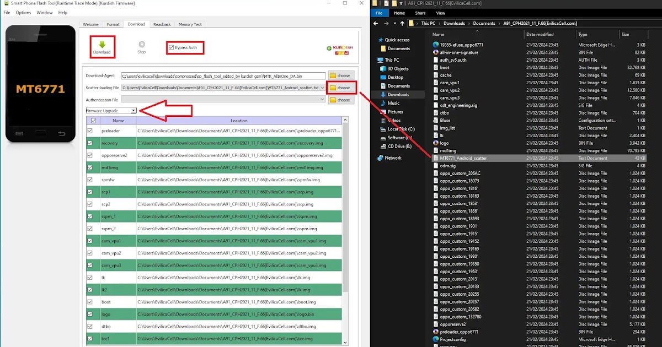This screenshot has height=347, width=662.
Task: Open the Options menu
Action: (x=23, y=13)
